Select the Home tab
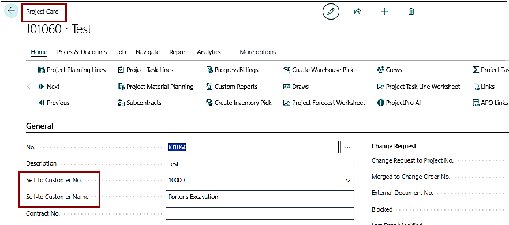The width and height of the screenshot is (509, 225). point(39,52)
